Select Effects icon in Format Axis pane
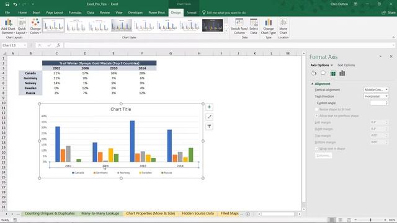The width and height of the screenshot is (397, 223). [323, 73]
